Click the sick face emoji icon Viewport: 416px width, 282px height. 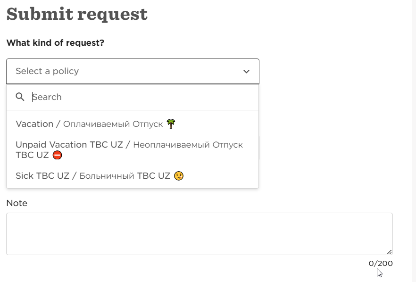pyautogui.click(x=179, y=176)
